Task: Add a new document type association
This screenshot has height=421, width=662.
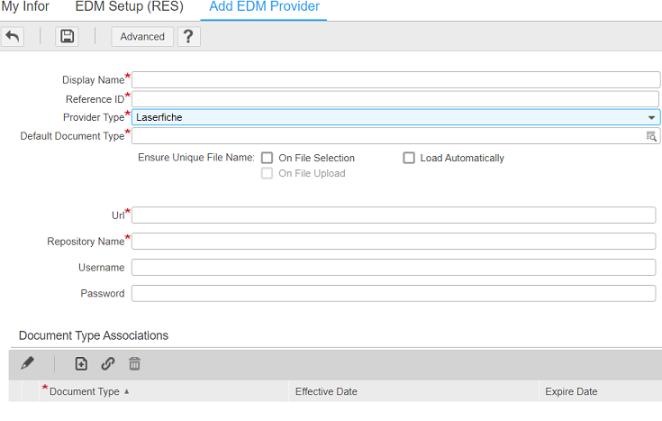Action: [x=81, y=363]
